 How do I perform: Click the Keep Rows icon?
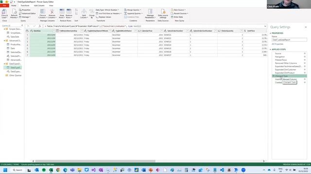[62, 12]
